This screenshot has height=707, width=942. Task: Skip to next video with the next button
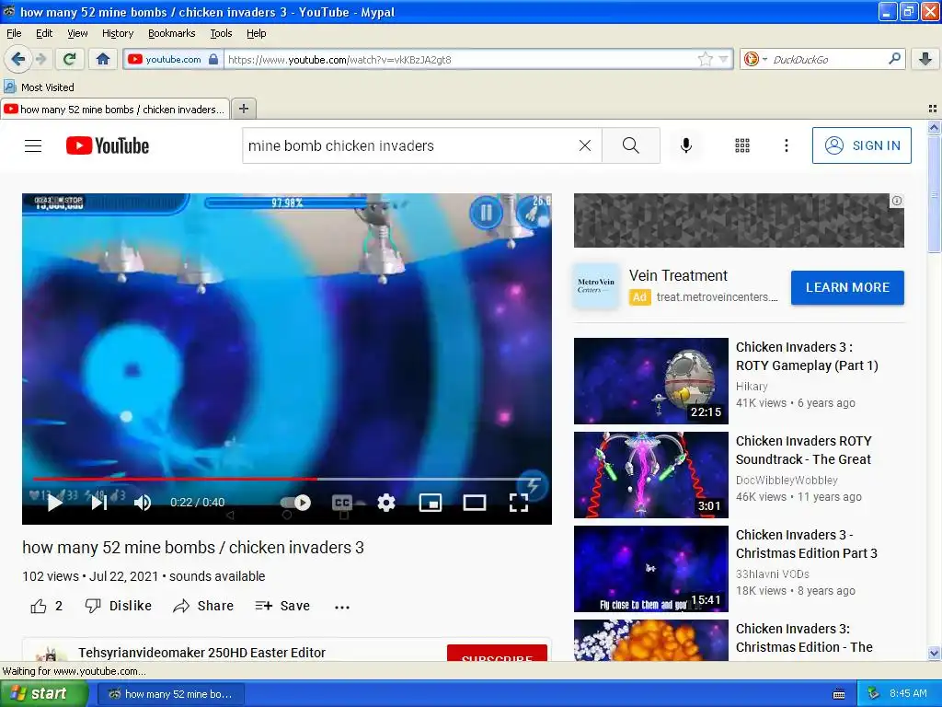pyautogui.click(x=98, y=503)
